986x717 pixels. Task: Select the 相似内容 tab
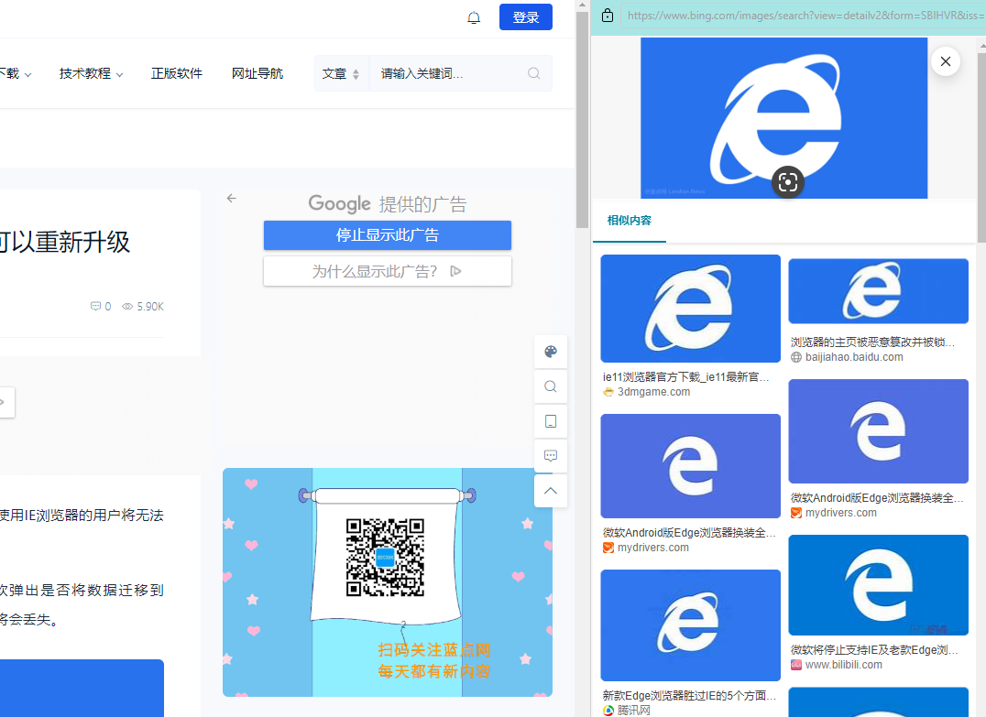629,221
